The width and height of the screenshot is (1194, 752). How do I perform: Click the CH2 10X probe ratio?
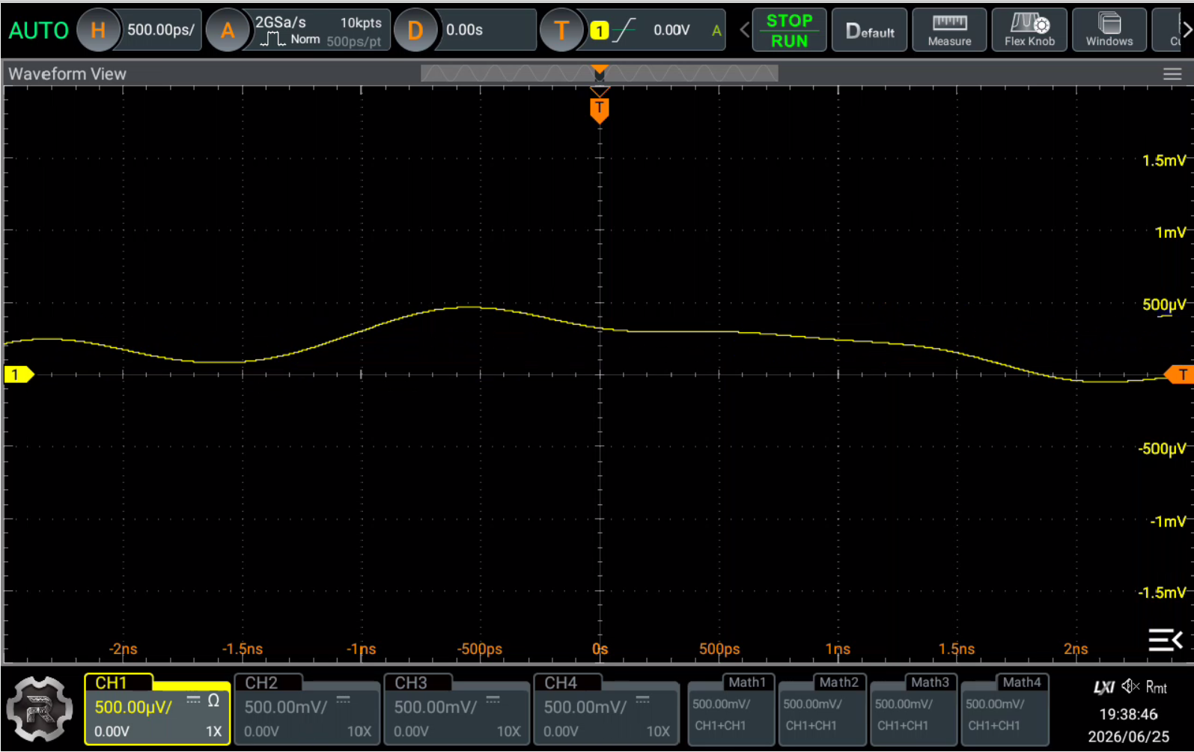pos(359,732)
